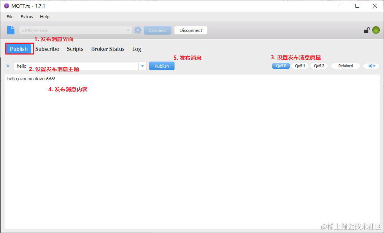This screenshot has width=384, height=233.
Task: Click the Disconnect button
Action: pyautogui.click(x=191, y=30)
